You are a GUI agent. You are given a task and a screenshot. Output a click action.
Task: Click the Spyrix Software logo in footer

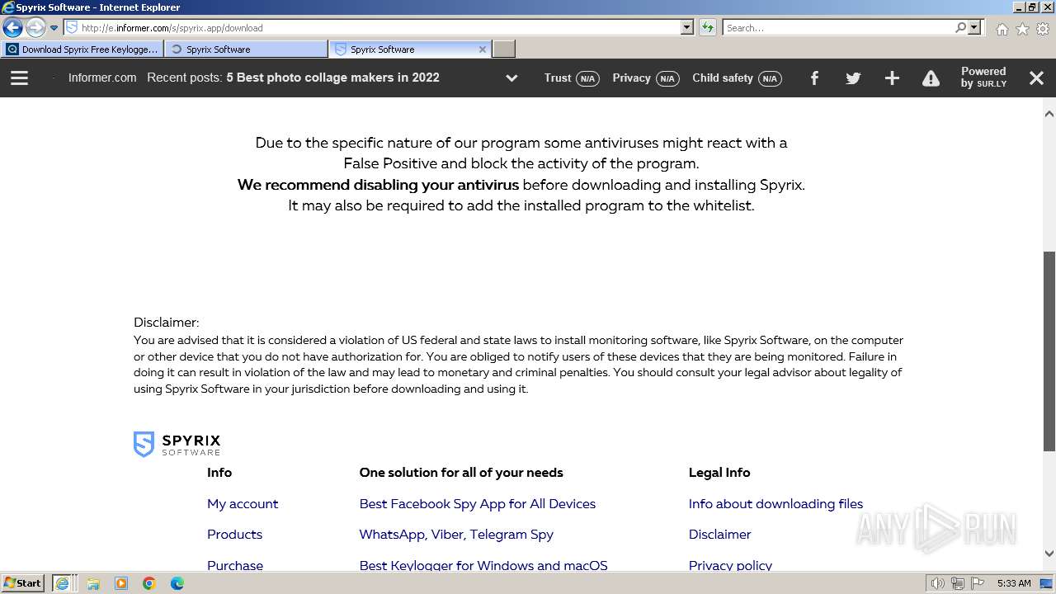click(x=177, y=444)
